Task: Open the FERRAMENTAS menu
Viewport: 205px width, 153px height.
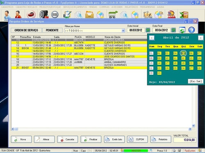Action: [147, 7]
